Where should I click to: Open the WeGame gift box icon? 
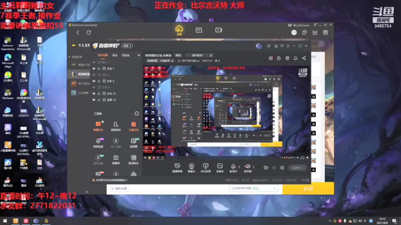pyautogui.click(x=325, y=32)
